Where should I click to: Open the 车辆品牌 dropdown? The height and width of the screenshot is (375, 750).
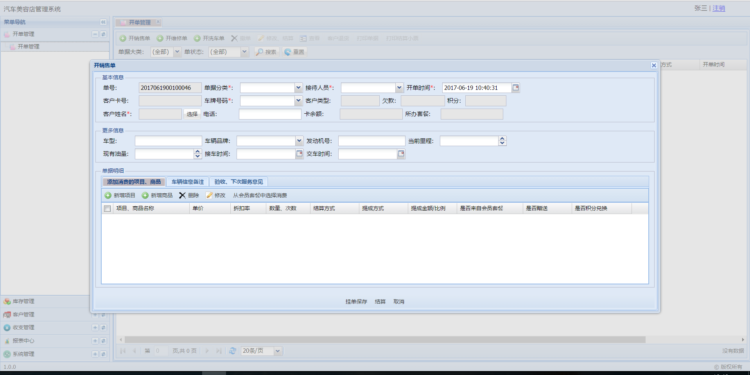click(x=299, y=141)
